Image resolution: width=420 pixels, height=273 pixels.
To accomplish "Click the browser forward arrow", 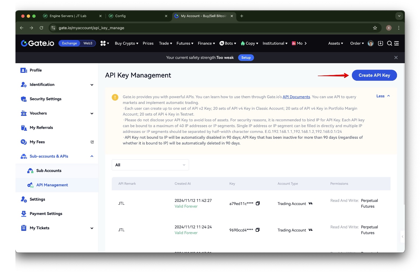I will tap(31, 28).
